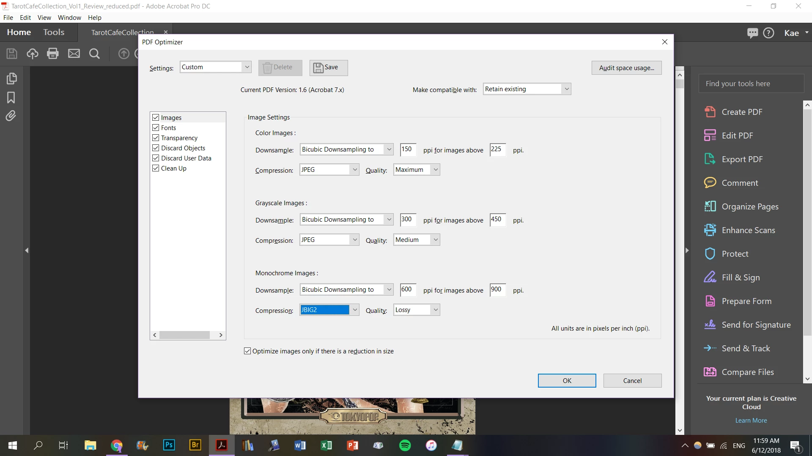
Task: Open the bookmarks panel icon
Action: click(x=11, y=98)
